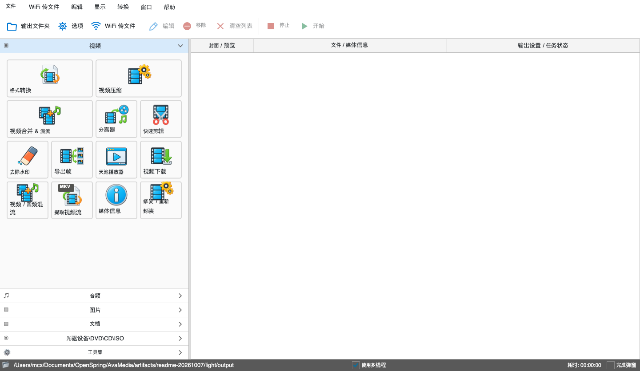640x371 pixels.
Task: Expand the 工具集 toolset section
Action: [x=94, y=352]
